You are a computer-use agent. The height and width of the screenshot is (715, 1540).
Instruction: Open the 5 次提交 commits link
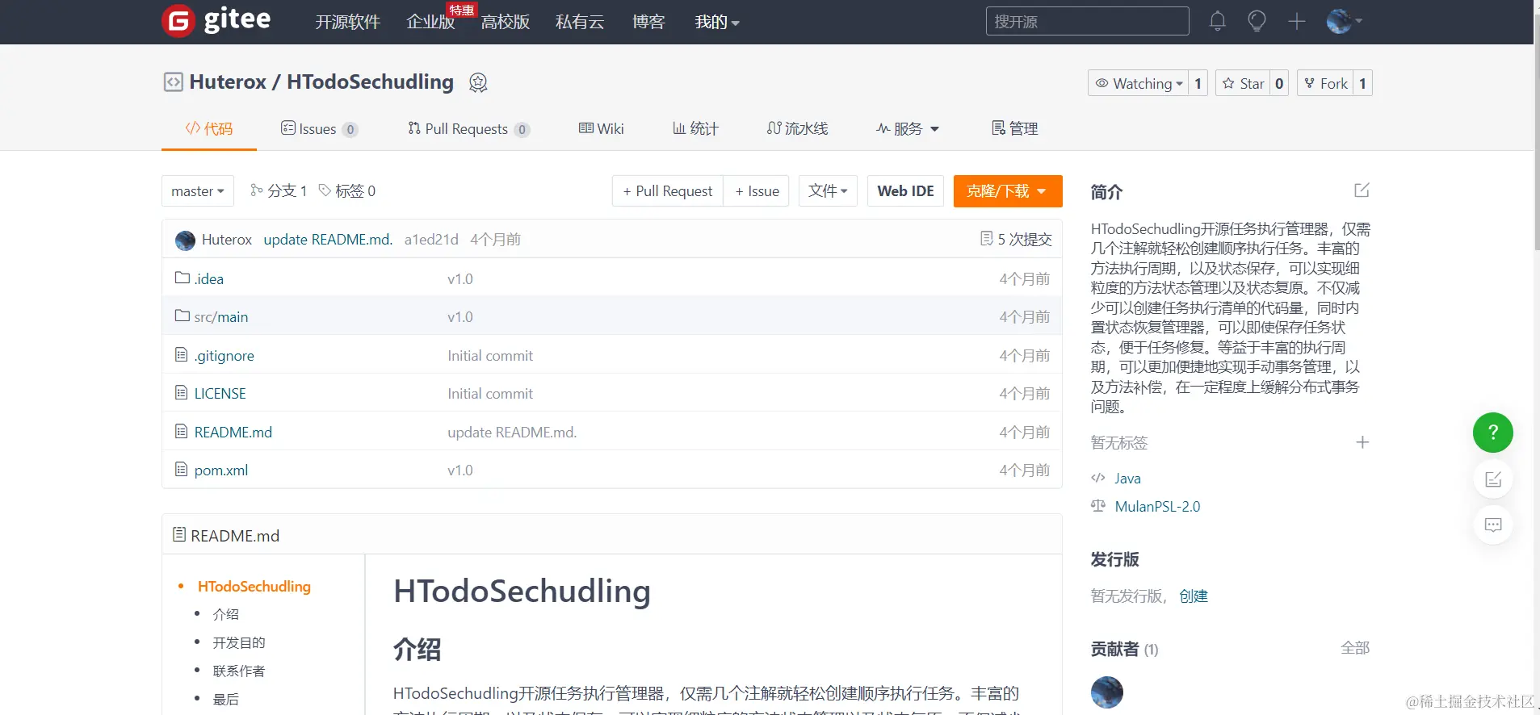pyautogui.click(x=1016, y=239)
